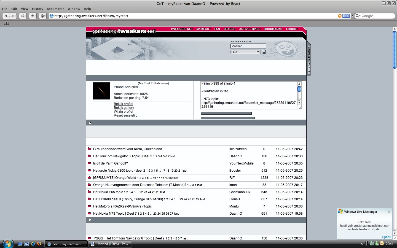Open the File menu
Screen dimensions: 397x248
coord(5,9)
